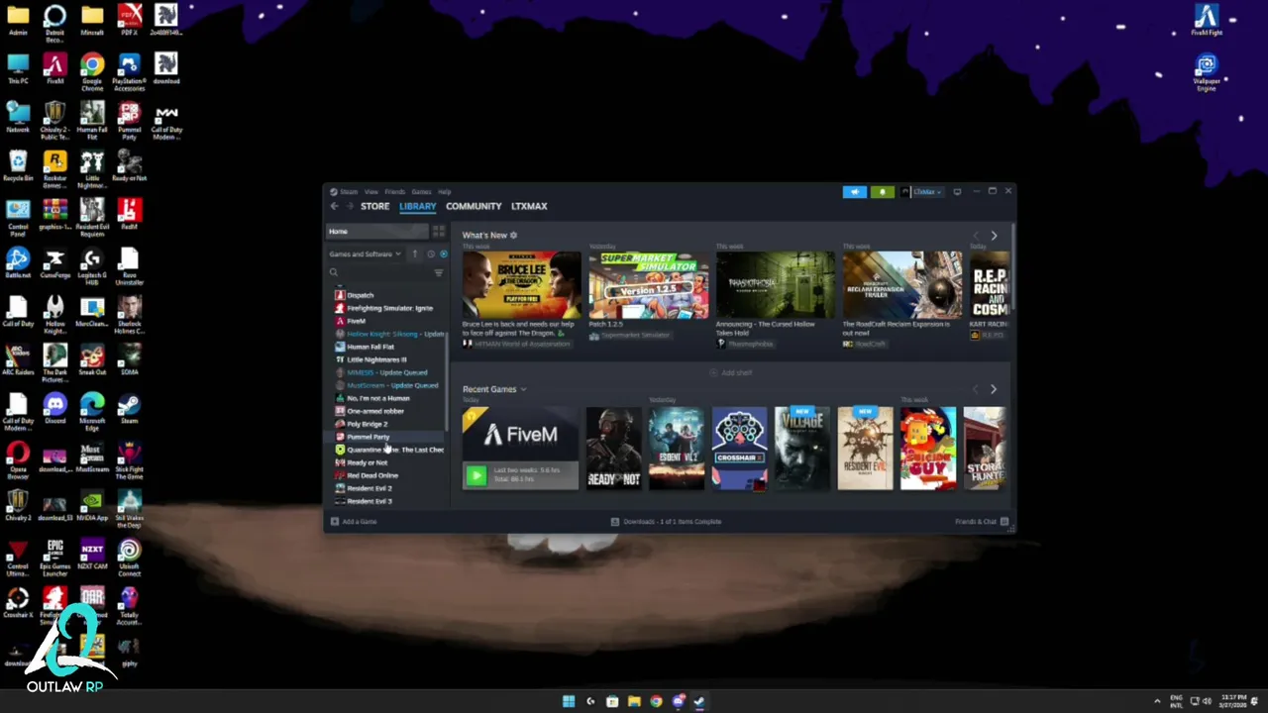Open advanced filter options icon
Screen dimensions: 1268x713
pos(439,272)
